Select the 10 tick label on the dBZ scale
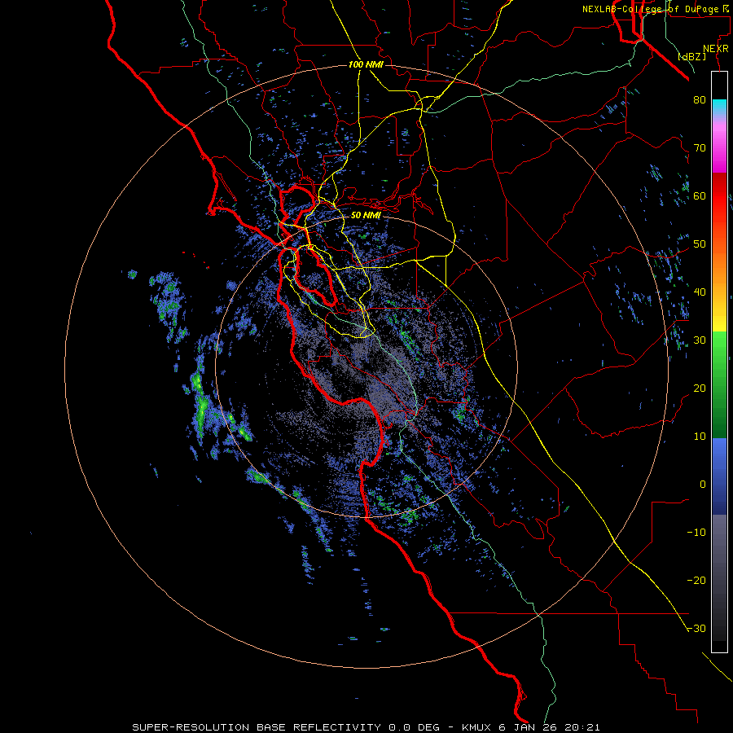The width and height of the screenshot is (733, 733). [700, 437]
